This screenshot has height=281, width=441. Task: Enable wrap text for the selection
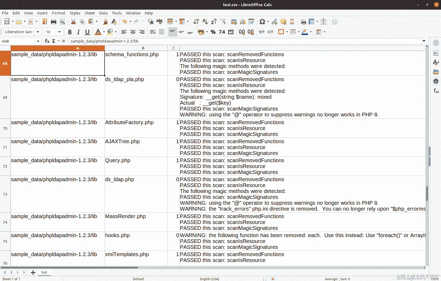[x=153, y=32]
